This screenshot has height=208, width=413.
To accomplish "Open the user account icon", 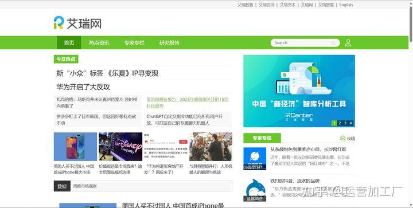I will click(348, 43).
